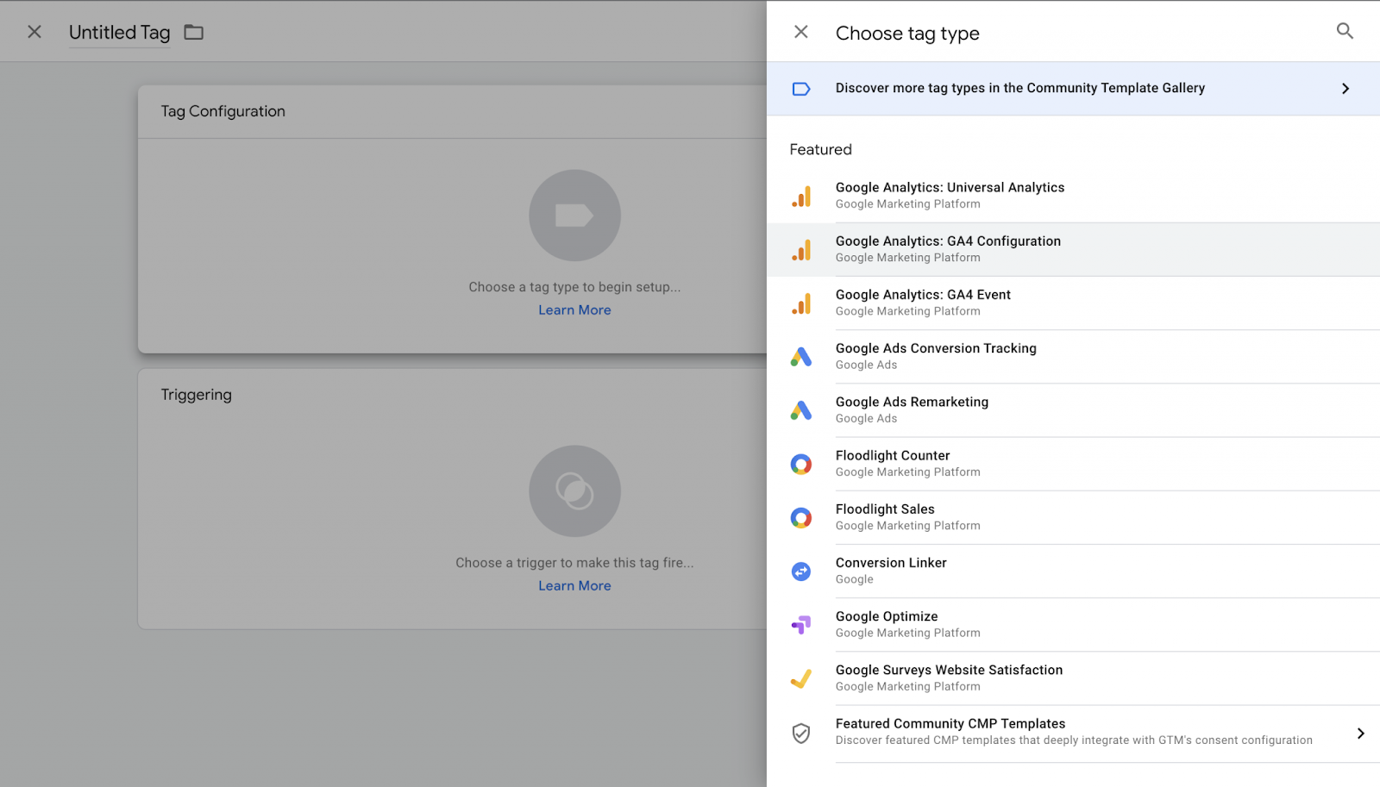Click Universal Analytics bar chart icon
Screen dimensions: 1380x787
(x=801, y=197)
